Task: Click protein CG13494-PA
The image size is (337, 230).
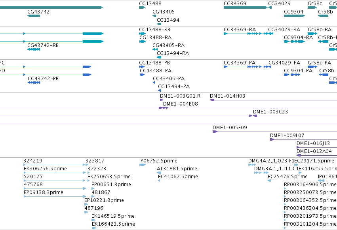Action: click(x=160, y=90)
